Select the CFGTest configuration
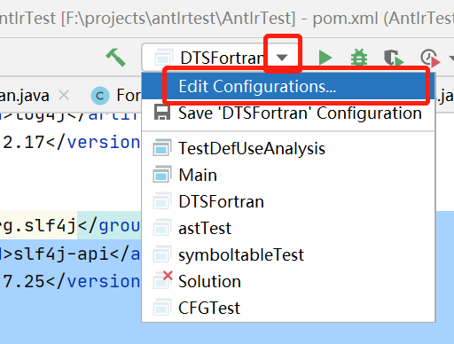Viewport: 454px width, 344px height. [x=288, y=308]
